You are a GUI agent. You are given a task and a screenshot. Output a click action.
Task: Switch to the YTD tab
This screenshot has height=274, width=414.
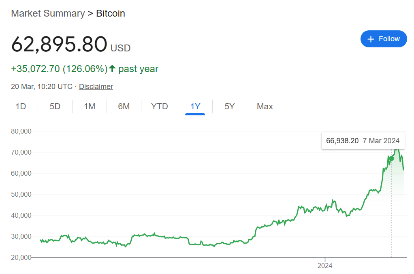coord(160,106)
